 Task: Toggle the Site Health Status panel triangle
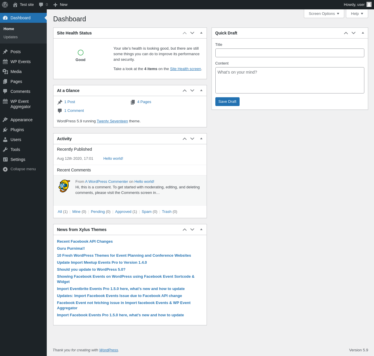click(x=201, y=33)
